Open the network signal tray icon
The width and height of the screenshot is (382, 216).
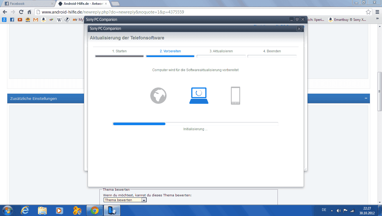[x=352, y=210]
